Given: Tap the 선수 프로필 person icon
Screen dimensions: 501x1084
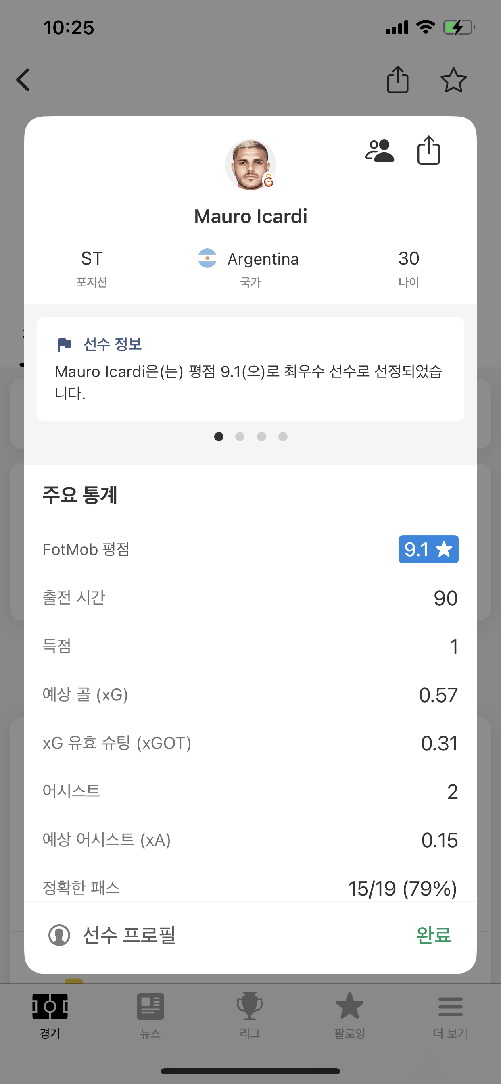Looking at the screenshot, I should pyautogui.click(x=59, y=935).
